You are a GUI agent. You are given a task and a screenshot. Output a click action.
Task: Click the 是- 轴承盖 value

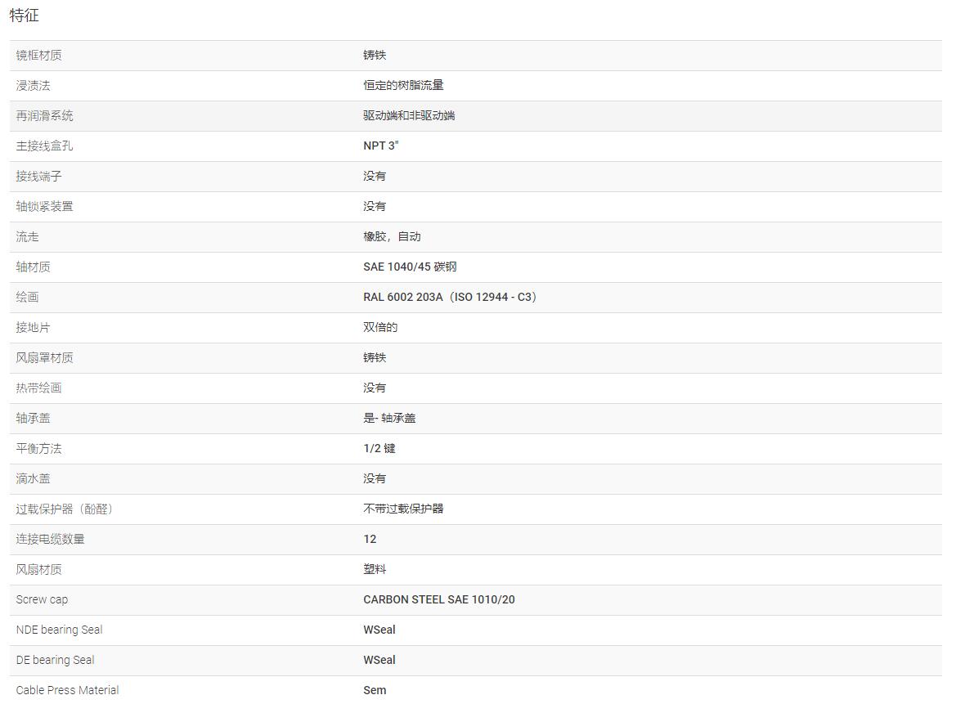click(x=389, y=418)
